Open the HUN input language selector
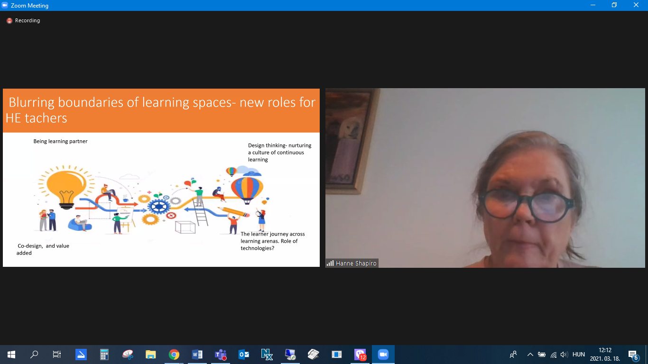Viewport: 648px width, 364px height. tap(579, 355)
